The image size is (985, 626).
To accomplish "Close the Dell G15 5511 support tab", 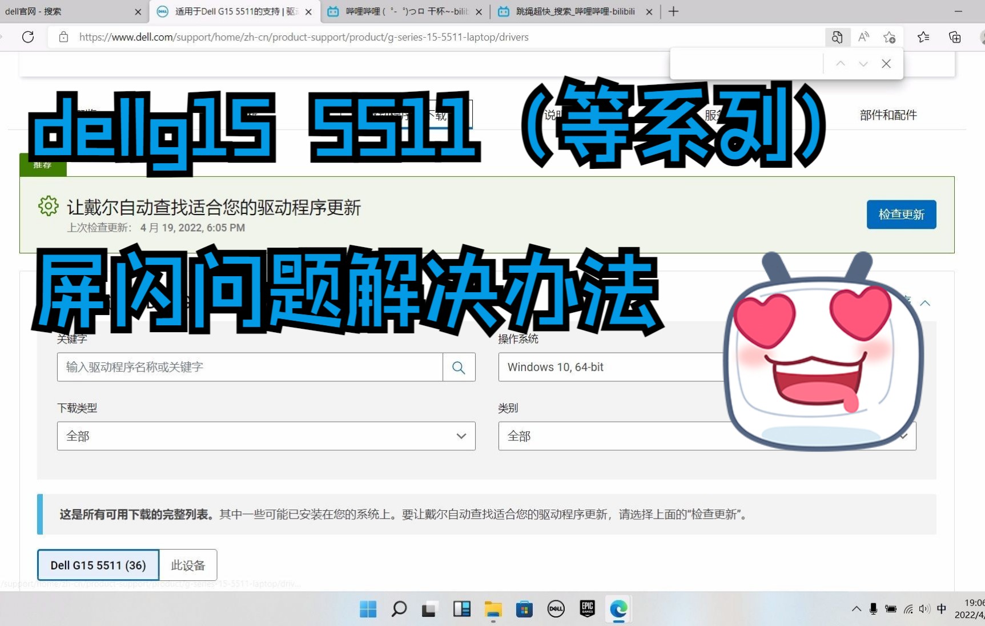I will tap(309, 11).
